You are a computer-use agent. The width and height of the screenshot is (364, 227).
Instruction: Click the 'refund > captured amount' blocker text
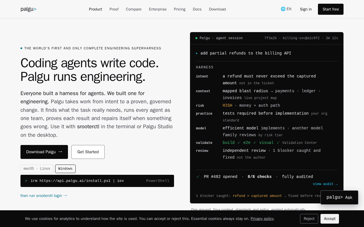point(257,196)
